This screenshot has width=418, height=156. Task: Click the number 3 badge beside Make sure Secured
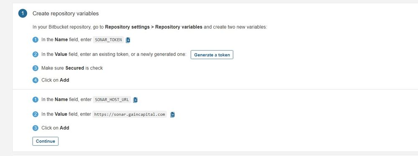click(x=35, y=68)
